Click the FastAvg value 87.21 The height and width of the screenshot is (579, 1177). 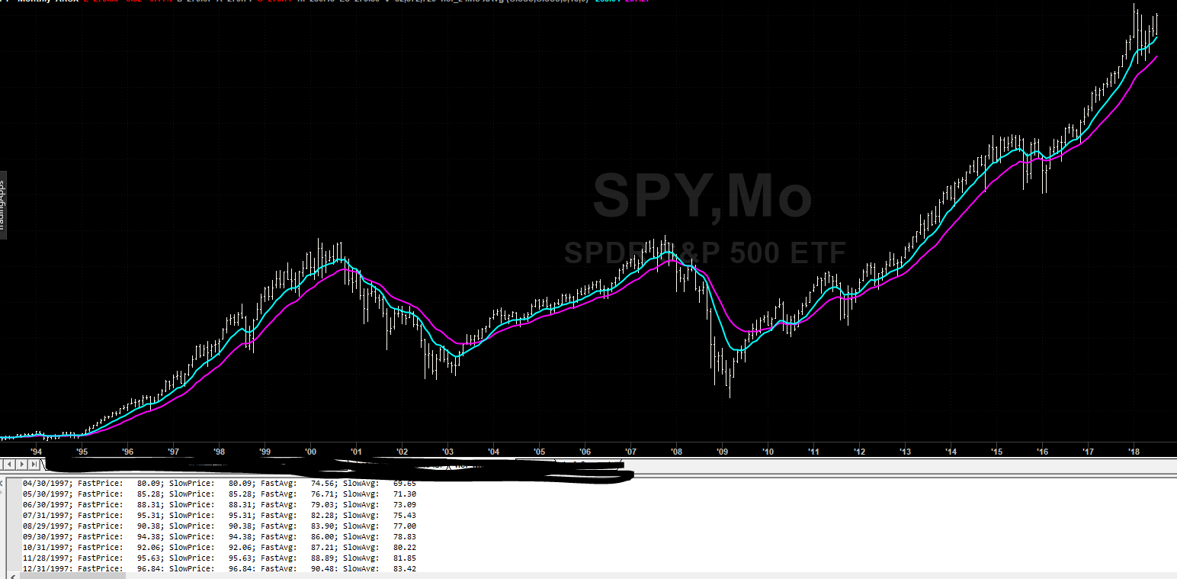point(324,547)
